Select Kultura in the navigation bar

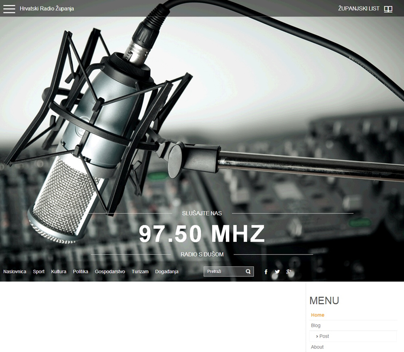(59, 272)
